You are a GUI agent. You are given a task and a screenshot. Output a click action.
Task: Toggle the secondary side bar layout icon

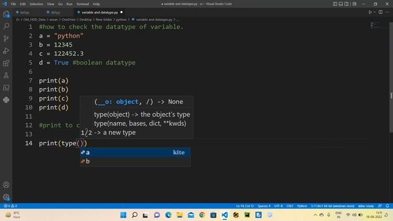[346, 4]
